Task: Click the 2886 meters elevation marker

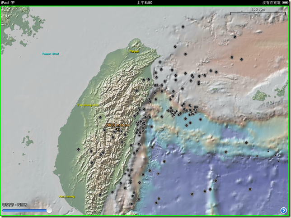Action: 117,125
